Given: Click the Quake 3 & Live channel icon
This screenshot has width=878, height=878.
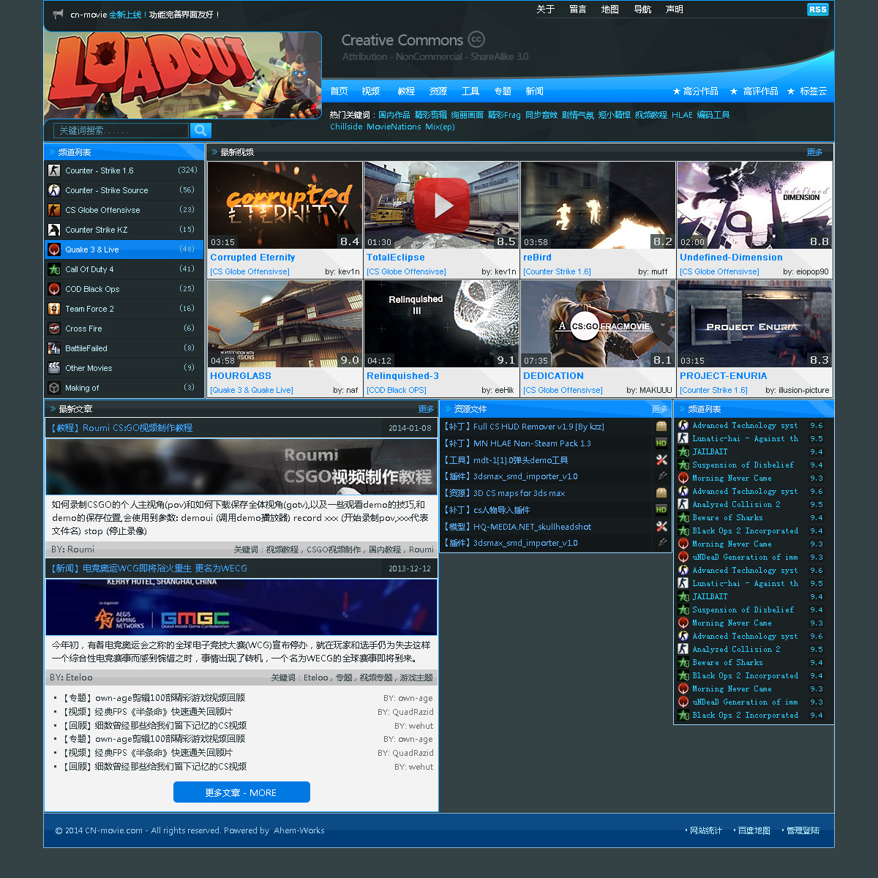Looking at the screenshot, I should (54, 249).
